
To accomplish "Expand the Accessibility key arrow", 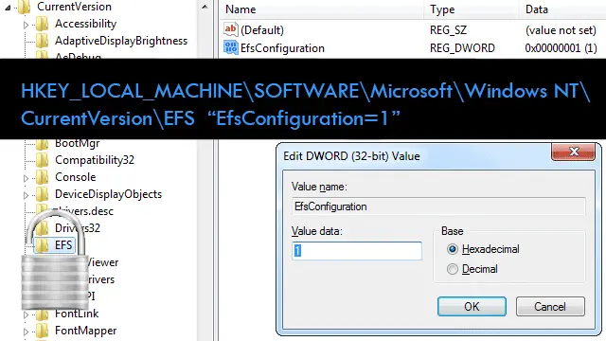I will point(26,25).
